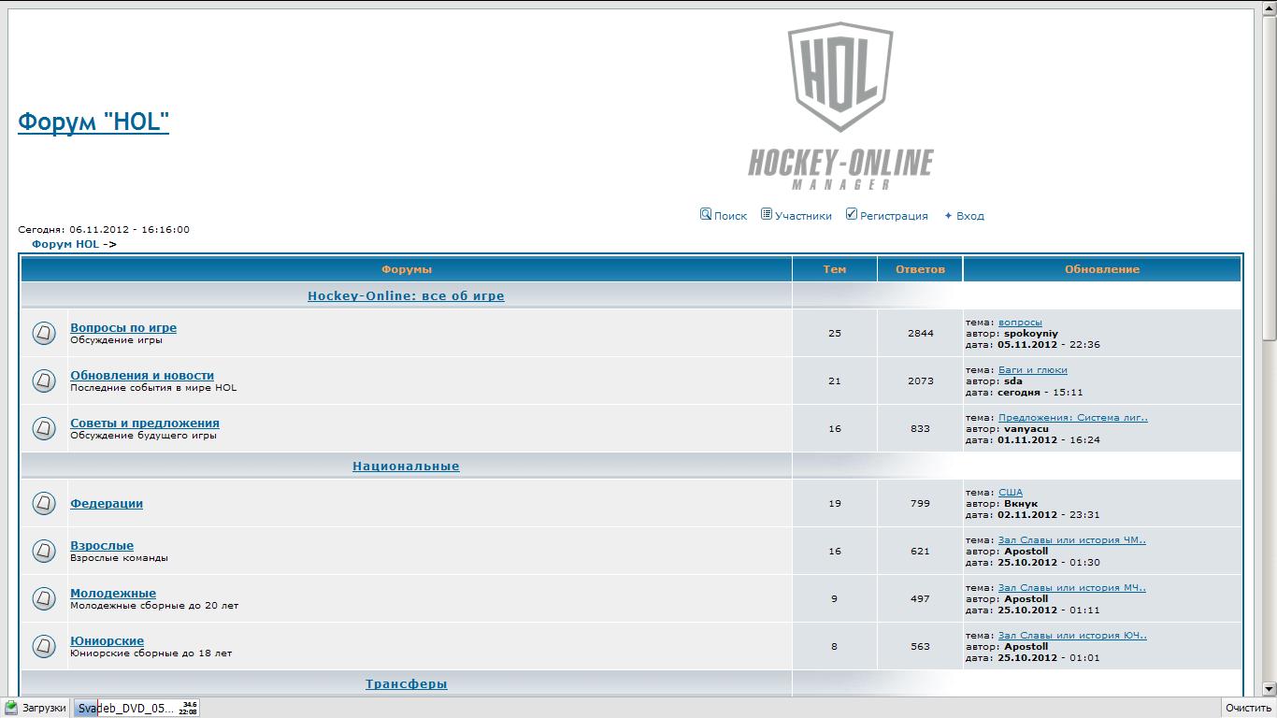Open topic Предложения: Система лиг..
Screen dimensions: 1277x718
click(x=1073, y=417)
